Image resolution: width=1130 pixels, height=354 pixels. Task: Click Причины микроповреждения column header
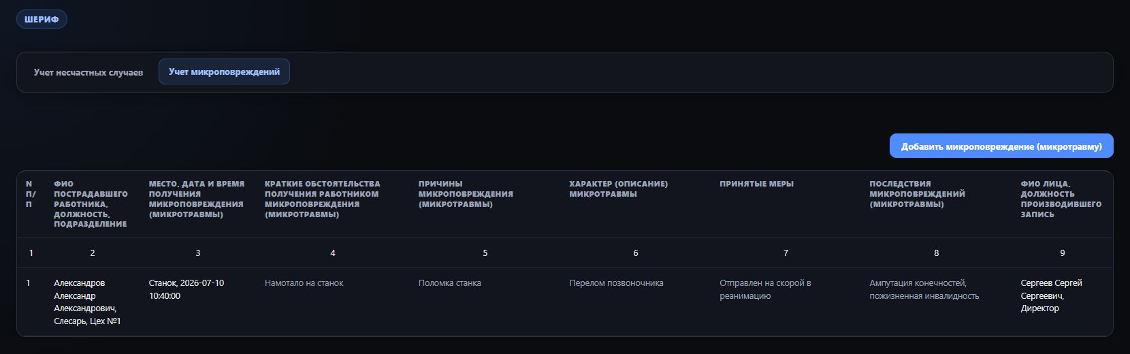pyautogui.click(x=466, y=194)
